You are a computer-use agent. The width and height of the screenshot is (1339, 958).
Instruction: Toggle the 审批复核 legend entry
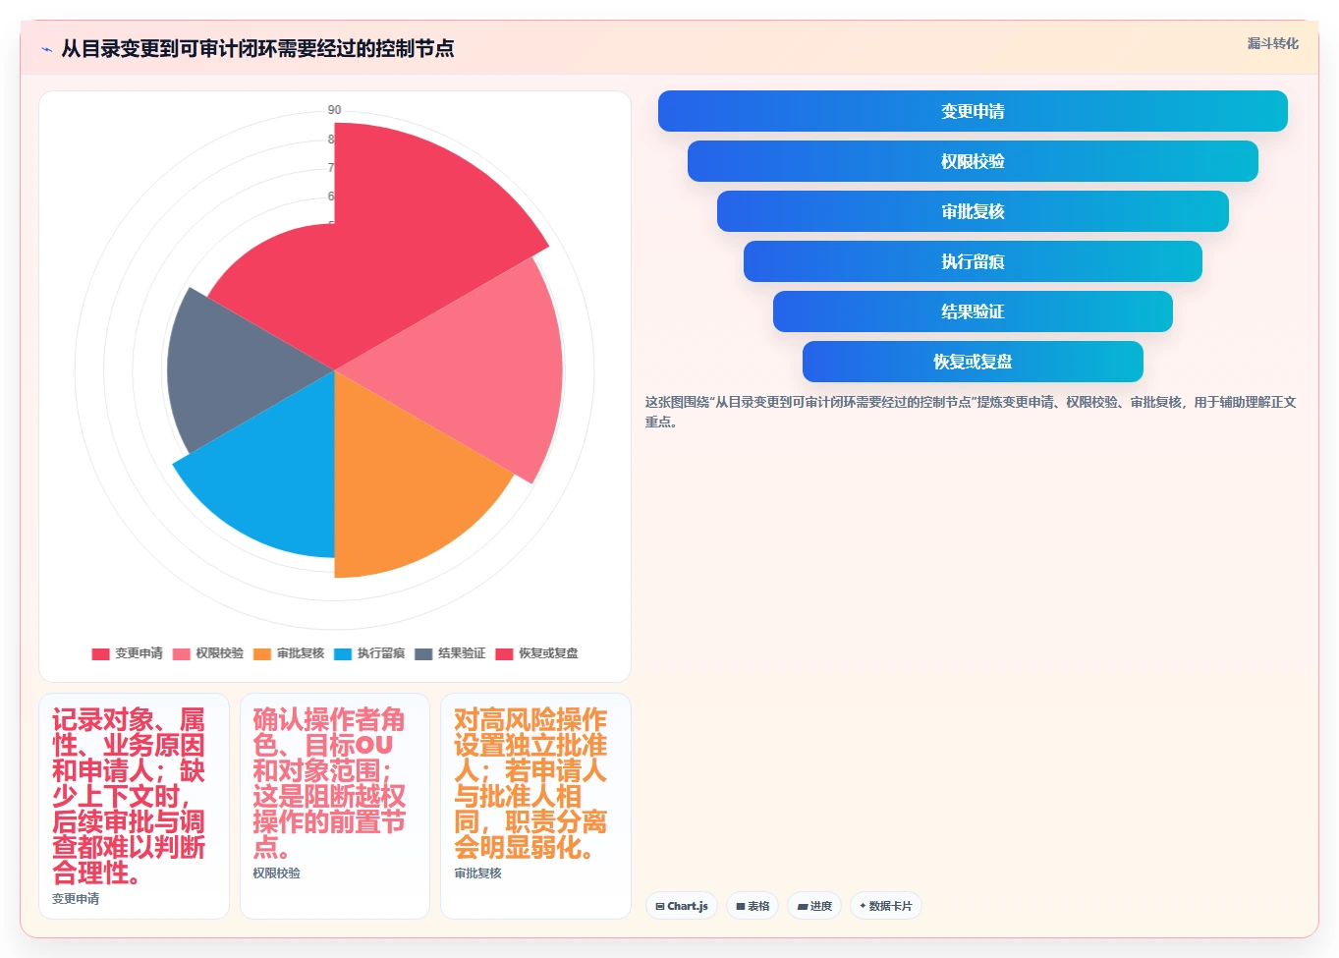289,653
